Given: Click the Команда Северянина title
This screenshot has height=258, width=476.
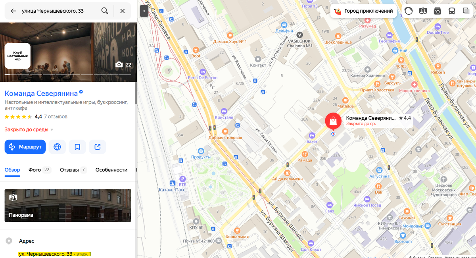Looking at the screenshot, I should point(41,93).
